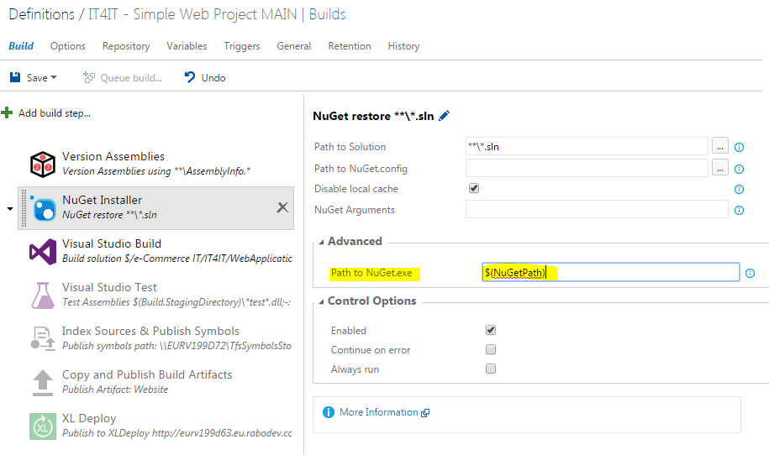Check the Continue on error checkbox
769x455 pixels.
click(x=491, y=349)
